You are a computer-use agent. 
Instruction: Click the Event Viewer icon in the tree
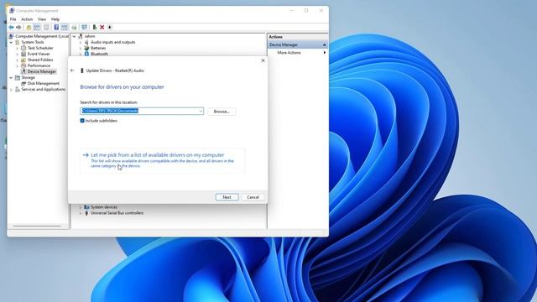click(x=23, y=54)
